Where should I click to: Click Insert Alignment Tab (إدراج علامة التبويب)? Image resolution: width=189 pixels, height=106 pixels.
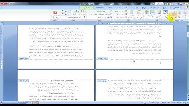75,17
